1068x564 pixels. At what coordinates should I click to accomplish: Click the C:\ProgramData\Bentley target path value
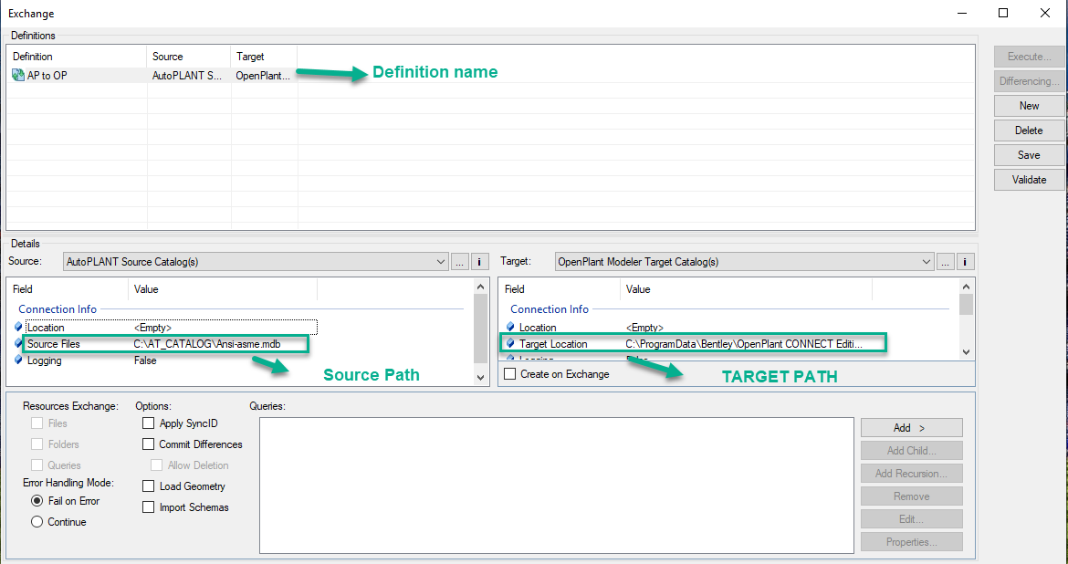[x=745, y=344]
